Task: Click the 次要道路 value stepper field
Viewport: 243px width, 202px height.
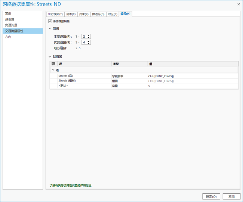Action: [84, 43]
